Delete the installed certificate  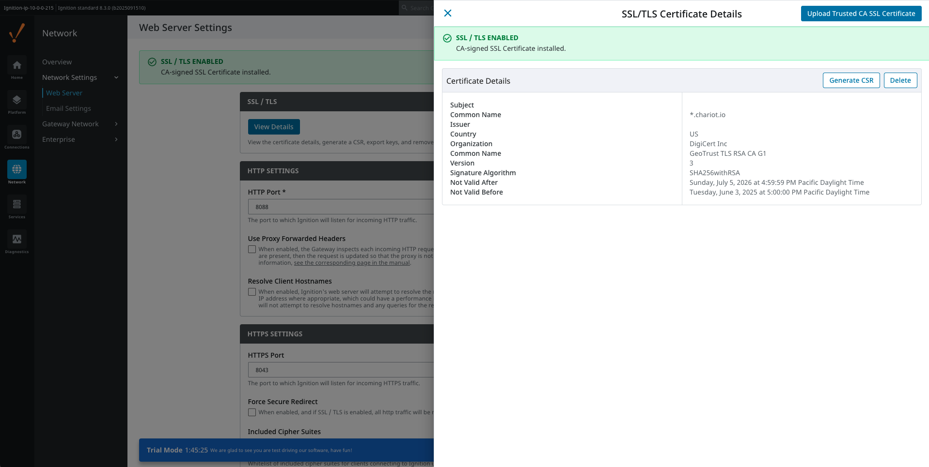(900, 80)
